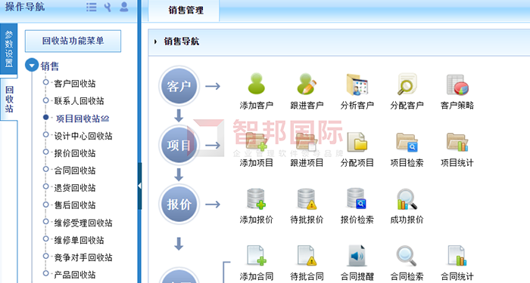Viewport: 530px width, 283px height.
Task: Click the 操作导航 panel title
Action: pyautogui.click(x=25, y=6)
